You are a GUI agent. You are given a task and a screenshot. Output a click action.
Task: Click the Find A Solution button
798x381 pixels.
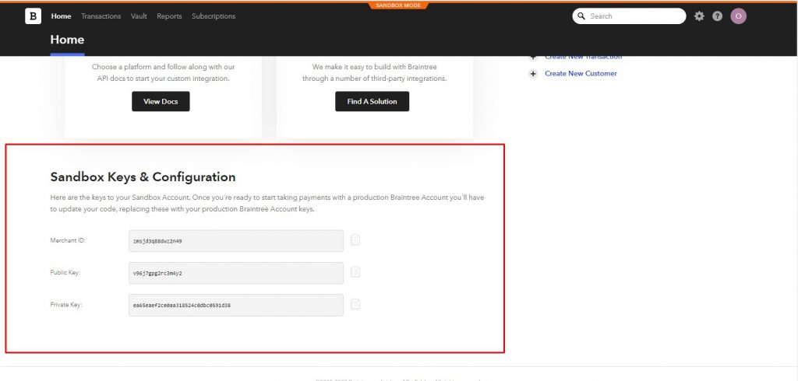pos(372,101)
